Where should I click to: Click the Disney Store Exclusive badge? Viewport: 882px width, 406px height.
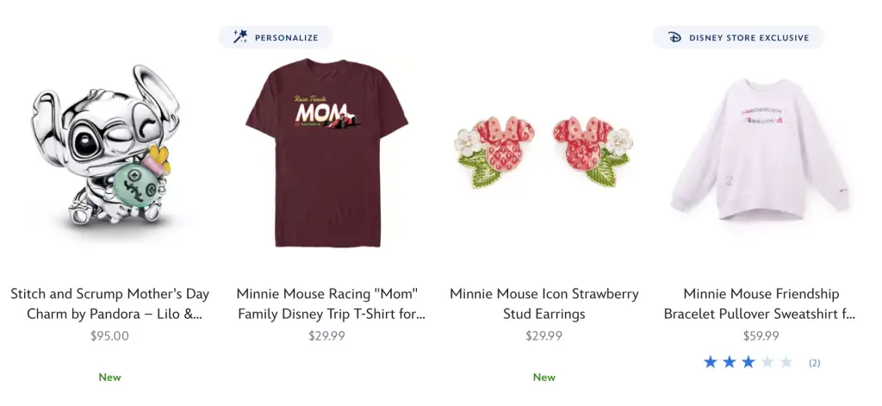[738, 37]
